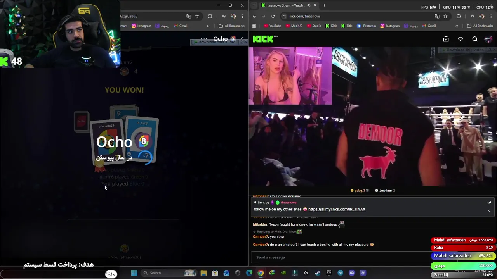Open Gmail bookmark in right browser
This screenshot has width=497, height=279.
pos(429,26)
